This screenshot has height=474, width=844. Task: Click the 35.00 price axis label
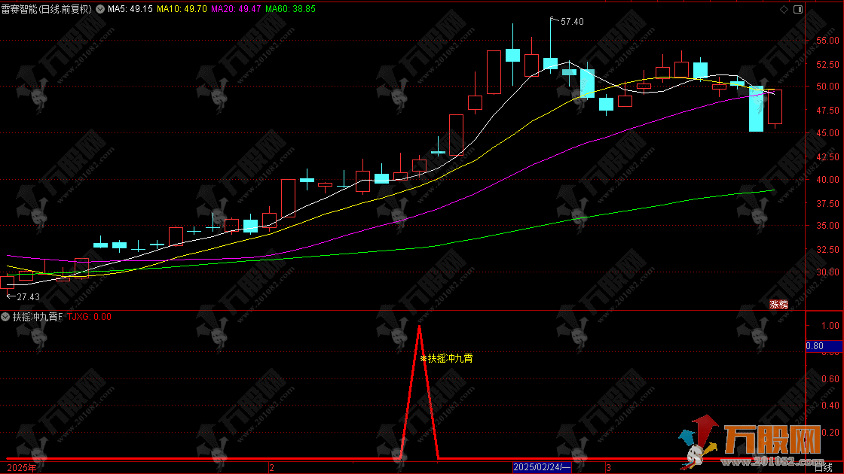[x=828, y=226]
